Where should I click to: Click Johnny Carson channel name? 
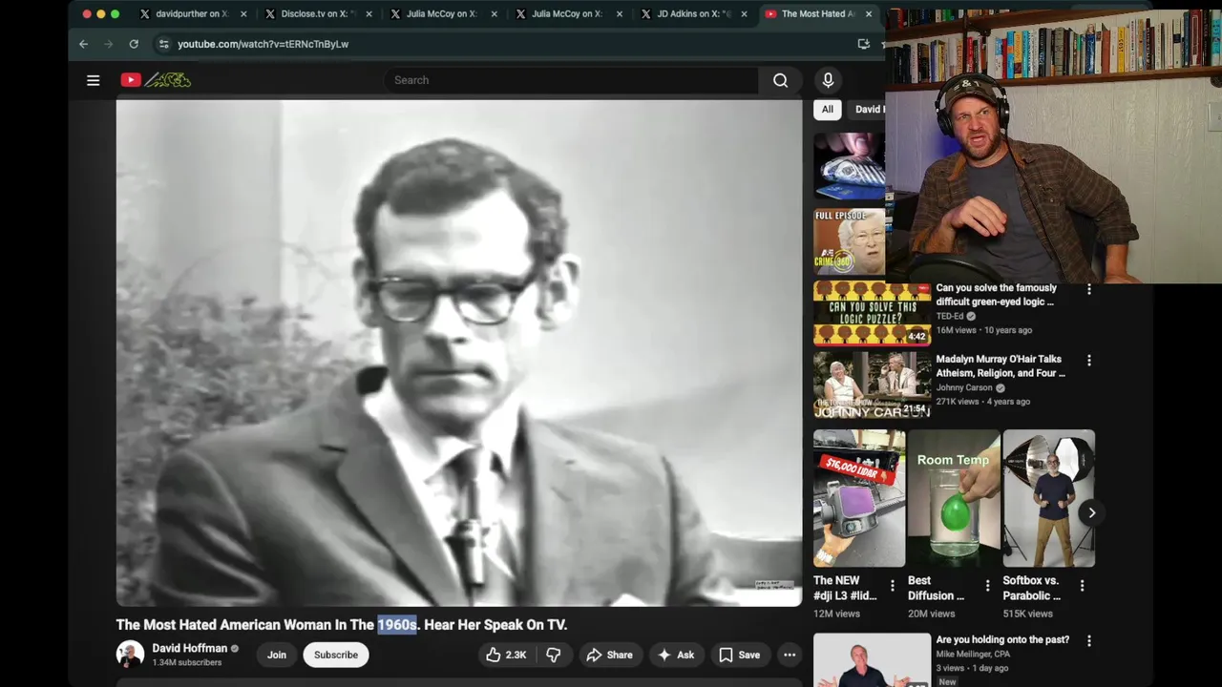(x=964, y=388)
